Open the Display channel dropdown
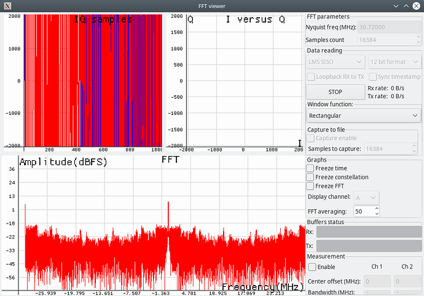This screenshot has width=424, height=296. pos(366,197)
